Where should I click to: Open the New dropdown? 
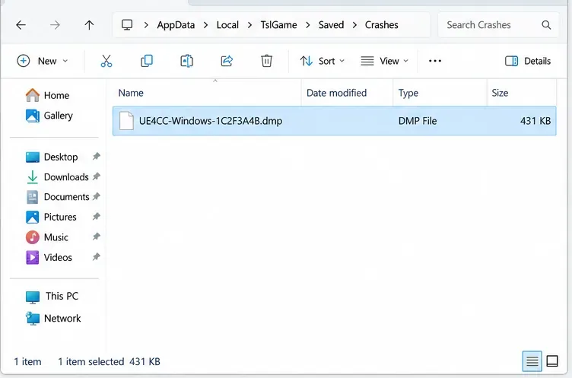(43, 61)
